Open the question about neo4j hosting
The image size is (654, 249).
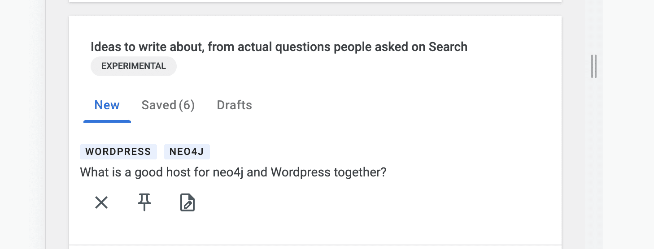click(x=233, y=172)
